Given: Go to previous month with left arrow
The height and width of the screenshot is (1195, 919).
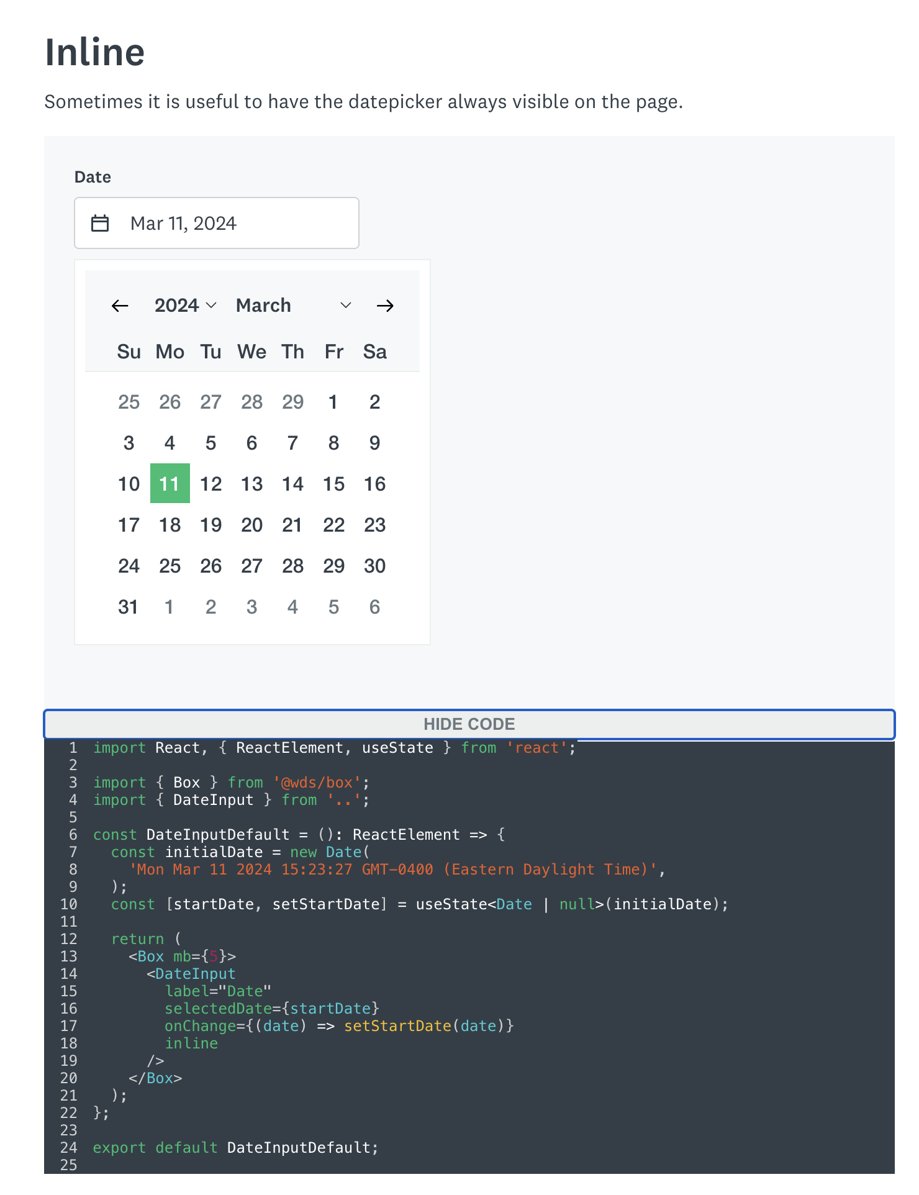Looking at the screenshot, I should (x=120, y=306).
